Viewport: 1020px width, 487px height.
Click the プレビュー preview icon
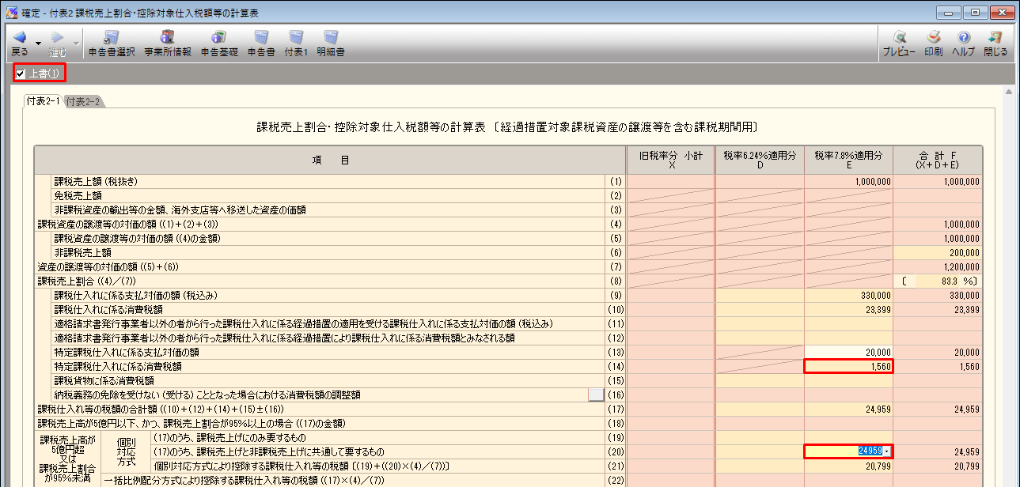pyautogui.click(x=899, y=39)
